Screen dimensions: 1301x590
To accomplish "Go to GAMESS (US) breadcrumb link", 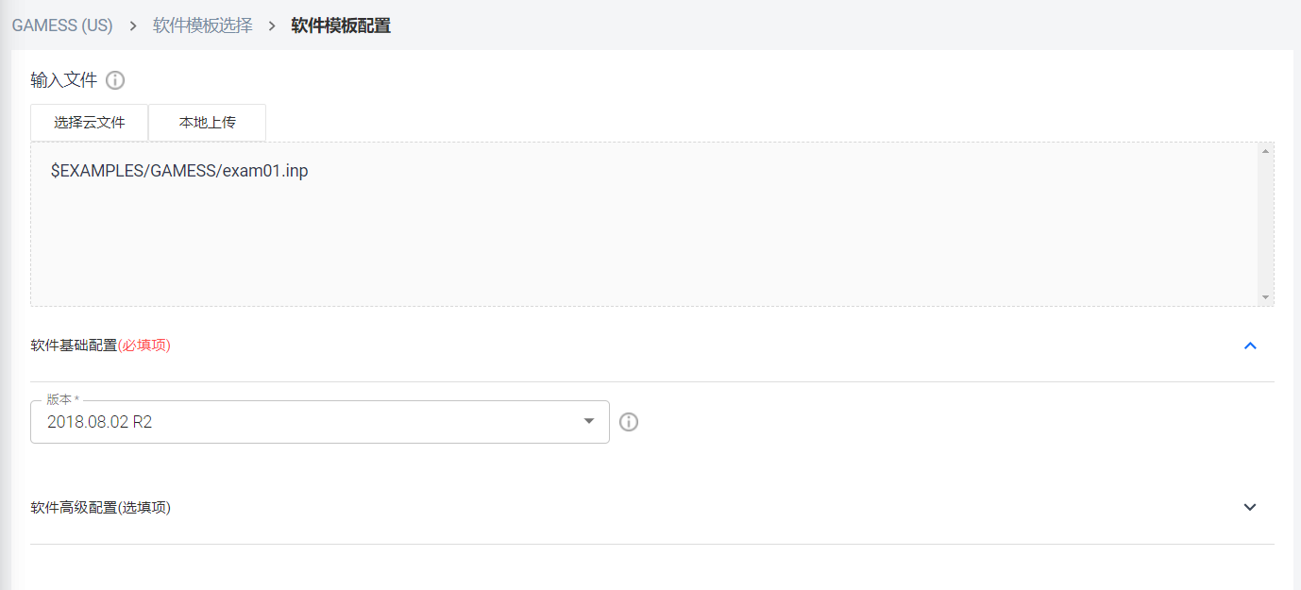I will 62,25.
